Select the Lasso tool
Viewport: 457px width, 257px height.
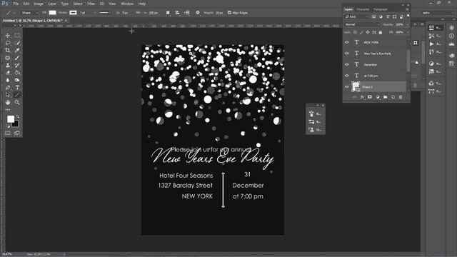tap(8, 43)
